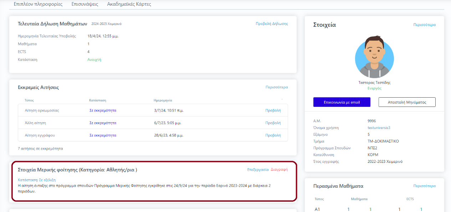This screenshot has width=451, height=212.
Task: Click the Επικοινωνία με email button
Action: [342, 102]
